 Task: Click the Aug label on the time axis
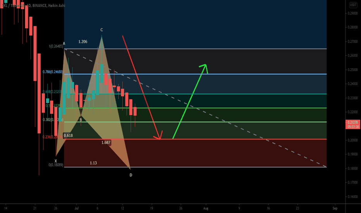coord(206,208)
